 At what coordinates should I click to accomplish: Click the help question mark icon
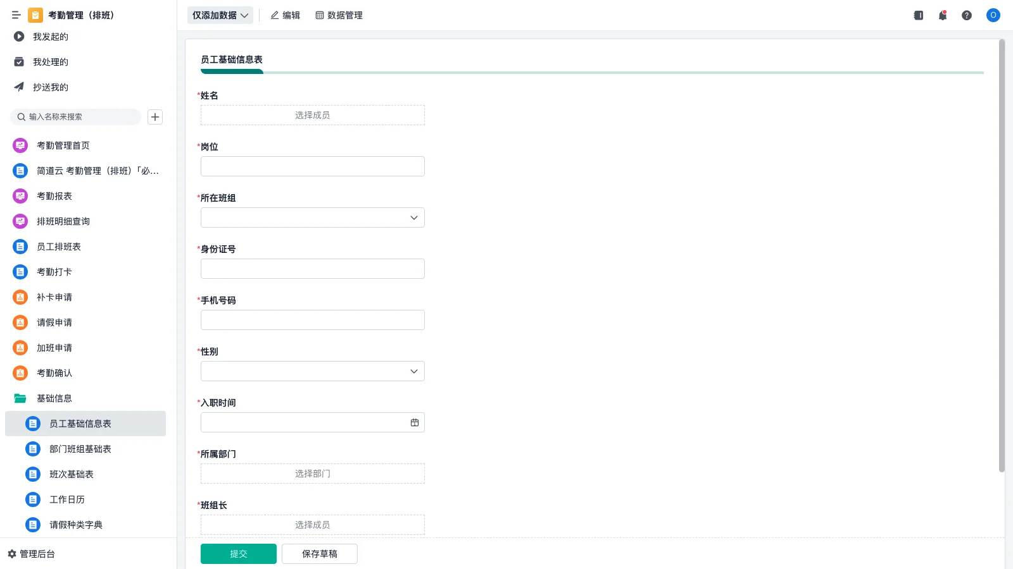967,15
